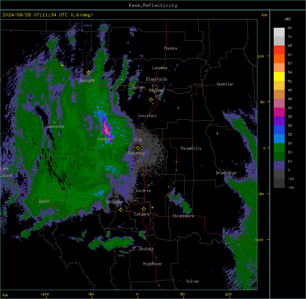Screen dimensions: 306x299
Task: Click the yellow marker below Cochrane
Action: (121, 210)
